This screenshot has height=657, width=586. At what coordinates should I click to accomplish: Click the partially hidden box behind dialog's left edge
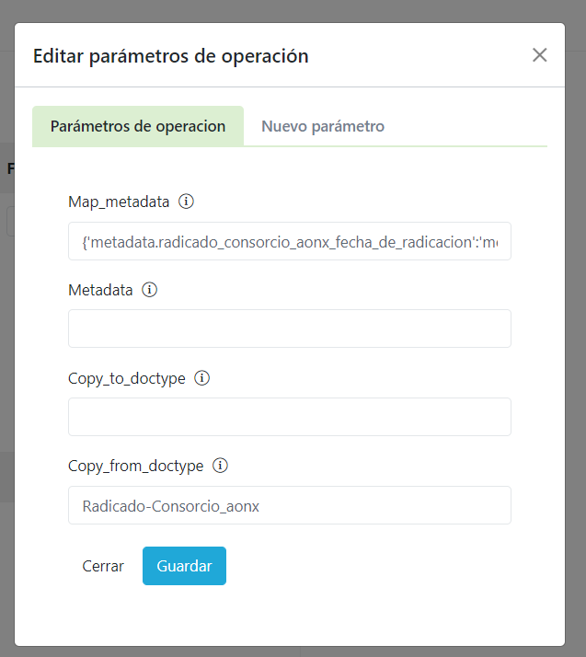pos(9,222)
